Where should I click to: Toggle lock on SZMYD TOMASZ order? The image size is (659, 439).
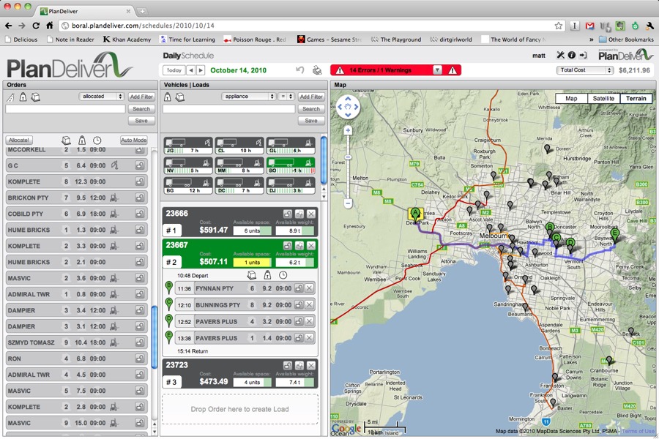140,342
